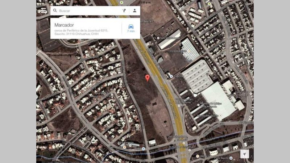290x163 pixels.
Task: Select the Plaza Saucito shopping marker
Action: click(231, 158)
